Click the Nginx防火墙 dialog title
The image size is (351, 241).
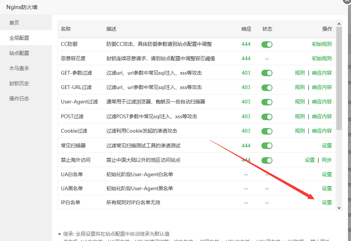pyautogui.click(x=22, y=7)
